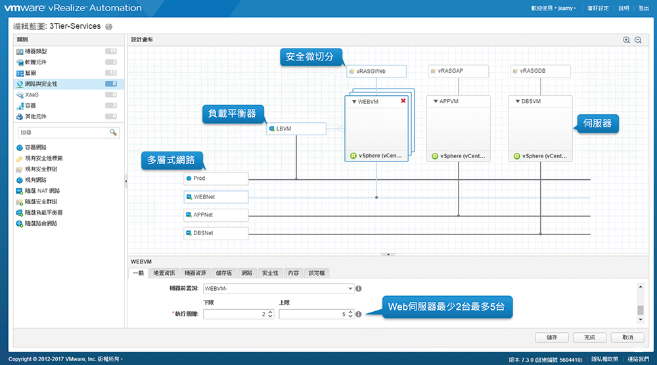657x365 pixels.
Task: Click the magnifier icon in the search box
Action: tap(113, 132)
